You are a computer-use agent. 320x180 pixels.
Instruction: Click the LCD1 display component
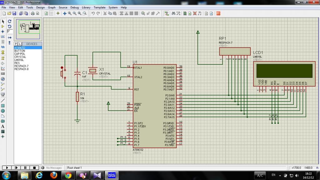pos(284,74)
